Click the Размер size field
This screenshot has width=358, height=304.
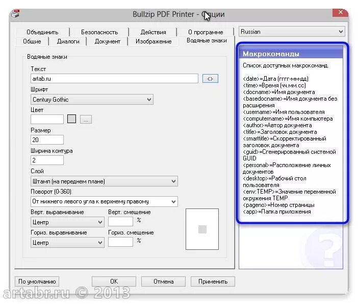[x=47, y=140]
